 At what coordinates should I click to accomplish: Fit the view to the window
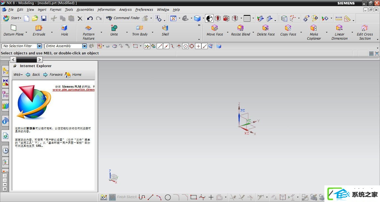[173, 18]
